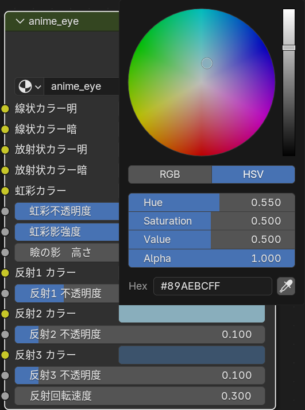The width and height of the screenshot is (305, 410).
Task: Switch color mode to RGB
Action: click(170, 174)
